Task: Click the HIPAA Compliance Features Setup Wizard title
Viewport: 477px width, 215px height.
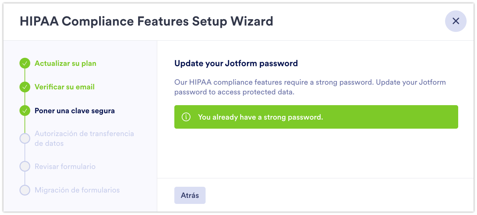Action: (x=146, y=21)
